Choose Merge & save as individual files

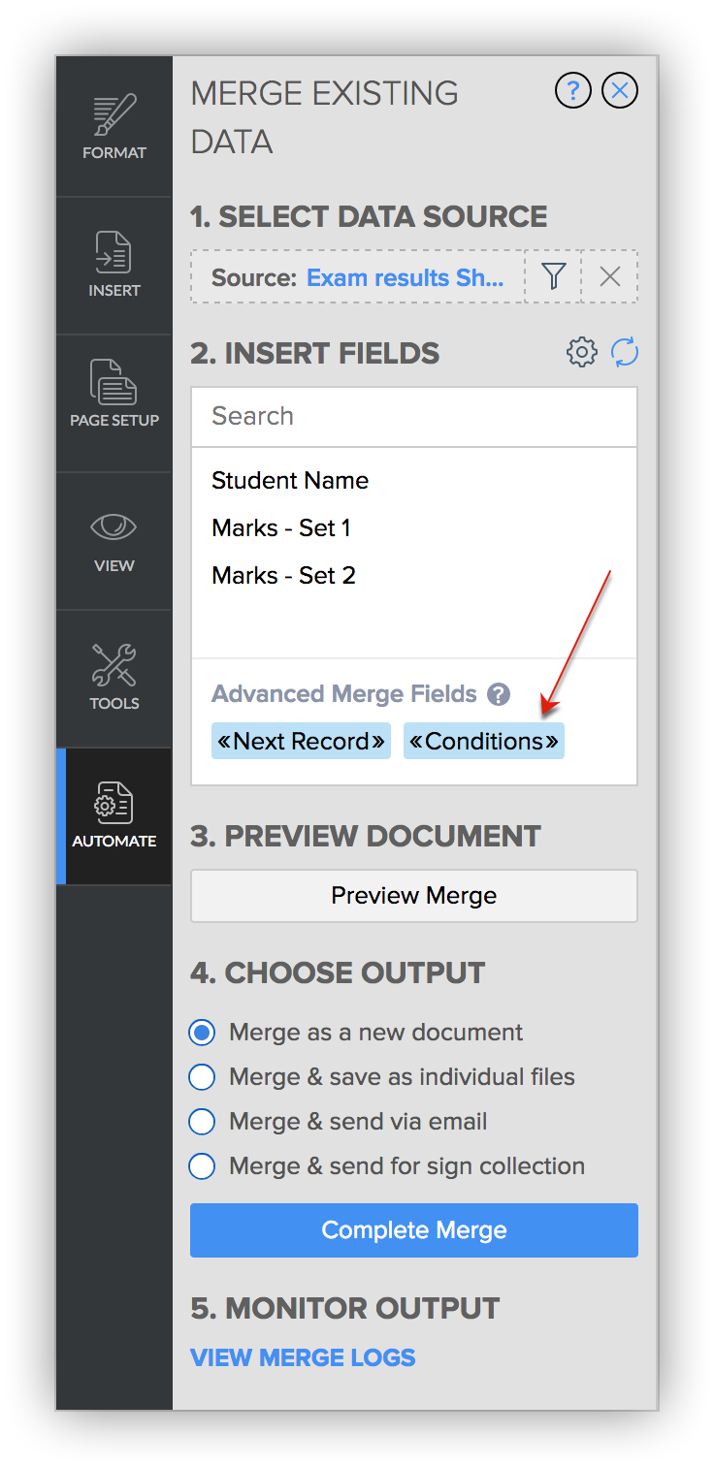coord(201,1077)
